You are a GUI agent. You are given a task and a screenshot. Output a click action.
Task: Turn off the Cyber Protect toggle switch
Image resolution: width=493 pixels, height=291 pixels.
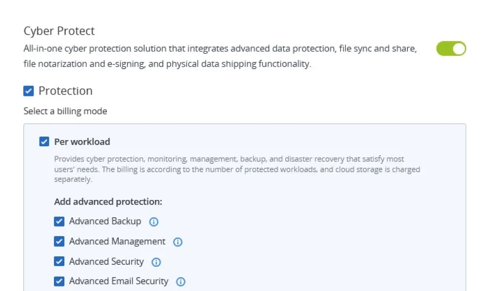coord(451,48)
